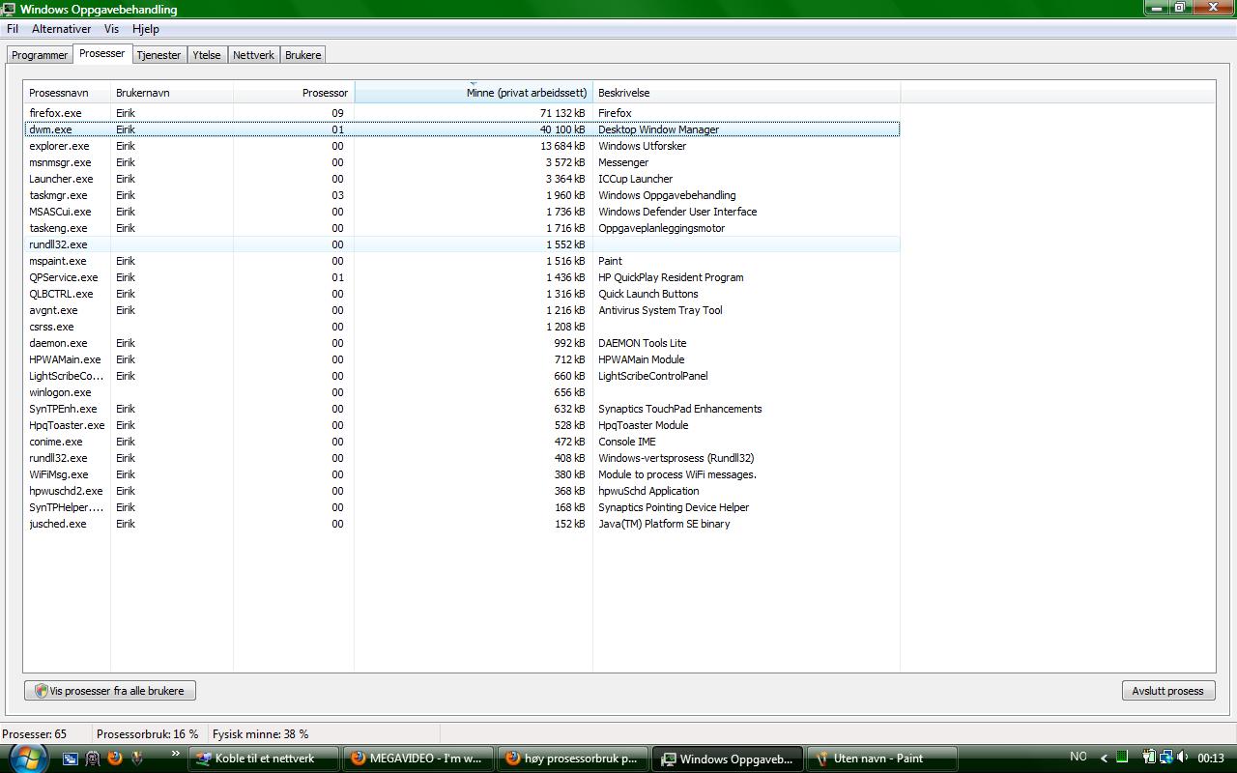Screen dimensions: 1237x773
Task: Click the Windows Oppgavebehandling taskbar button
Action: [x=728, y=759]
